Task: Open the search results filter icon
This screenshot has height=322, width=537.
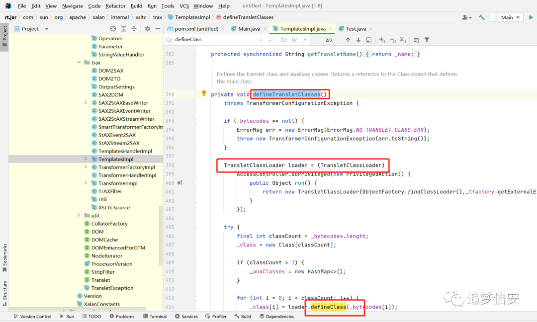Action: 427,40
